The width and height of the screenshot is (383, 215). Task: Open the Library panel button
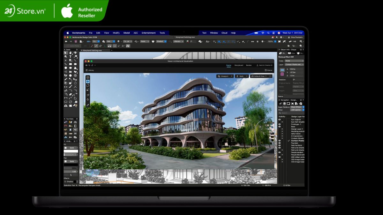coord(90,70)
